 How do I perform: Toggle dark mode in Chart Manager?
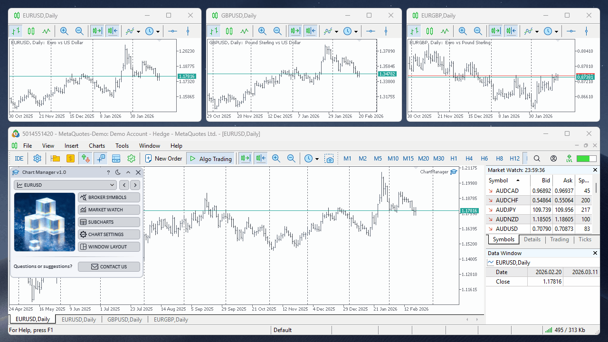click(117, 172)
